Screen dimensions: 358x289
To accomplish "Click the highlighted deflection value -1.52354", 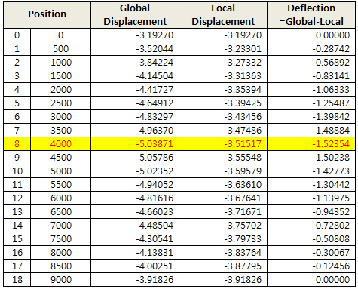I will point(311,144).
